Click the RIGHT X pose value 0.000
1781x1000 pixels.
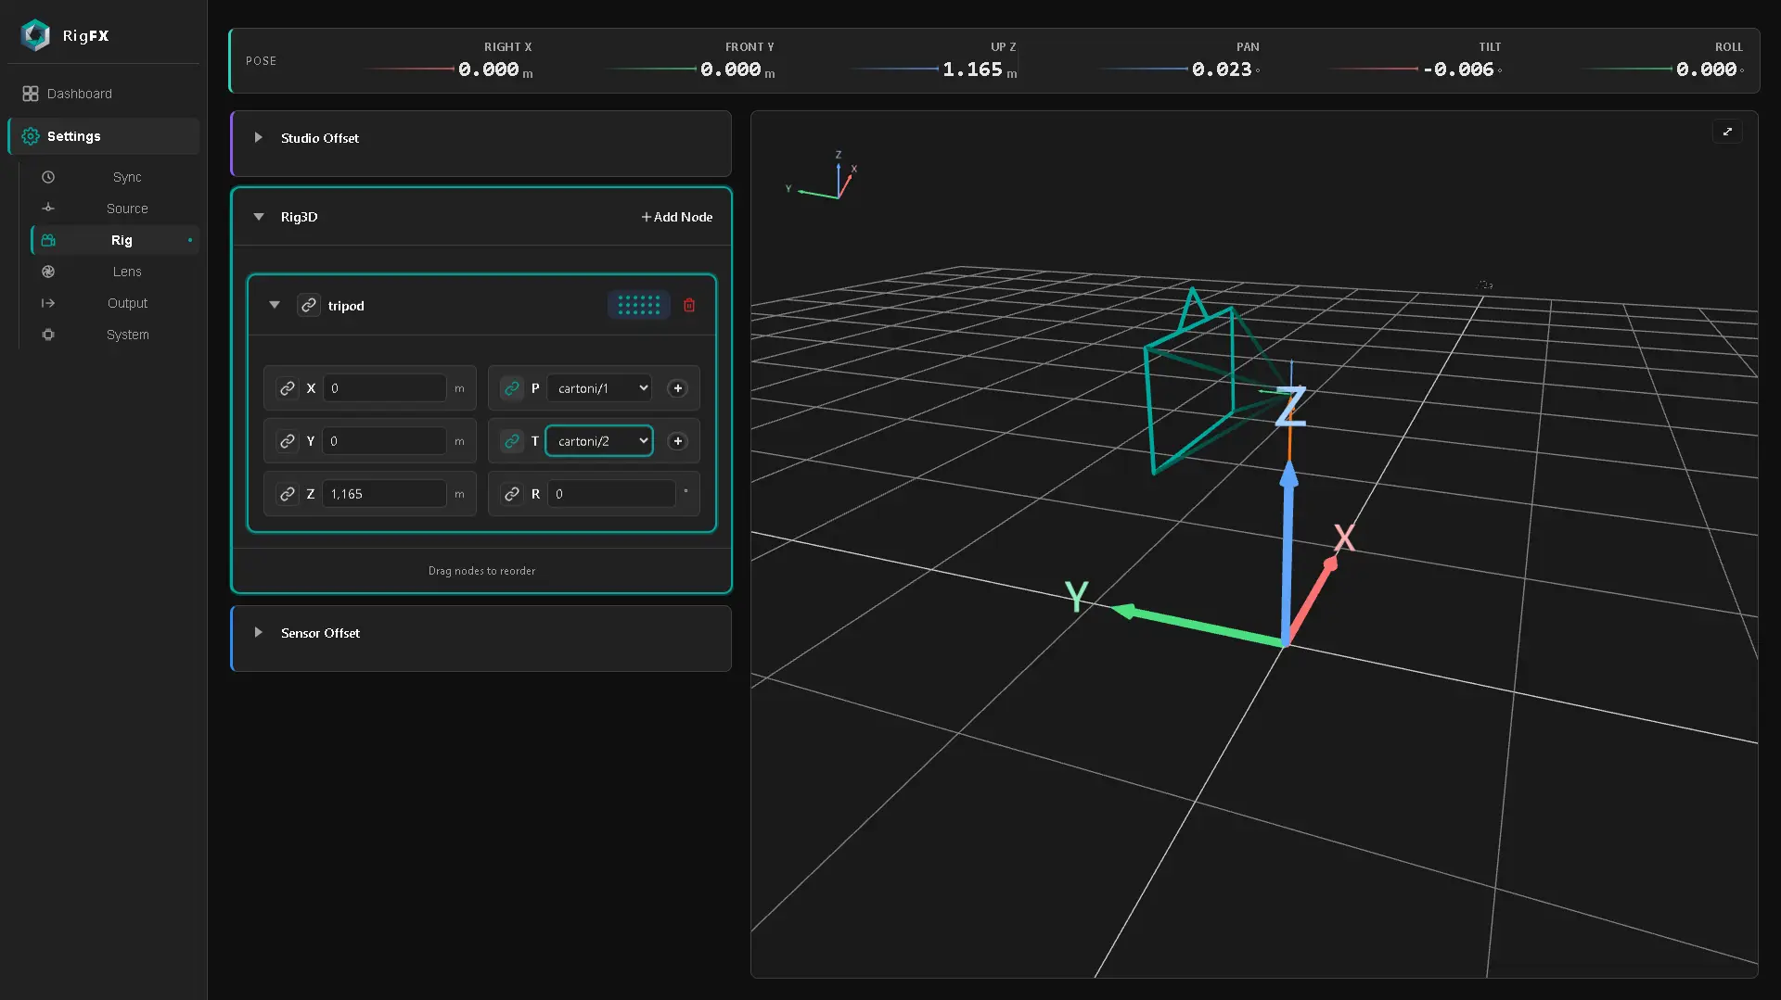489,70
